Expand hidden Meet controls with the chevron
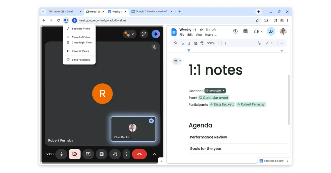Viewport: 331px width, 173px height. pyautogui.click(x=154, y=154)
